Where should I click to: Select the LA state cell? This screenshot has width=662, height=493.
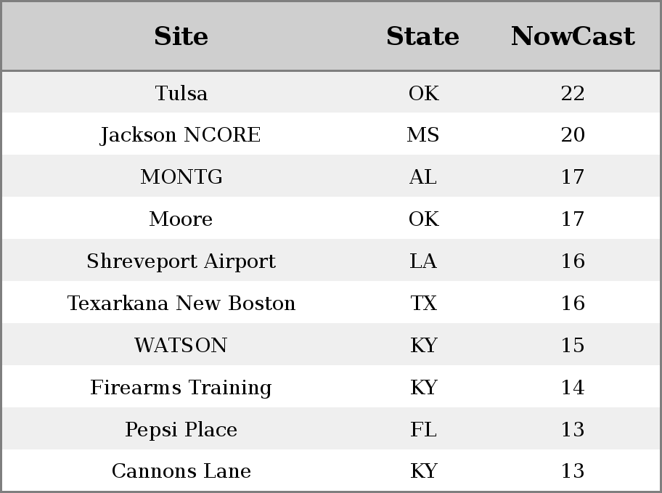click(423, 261)
